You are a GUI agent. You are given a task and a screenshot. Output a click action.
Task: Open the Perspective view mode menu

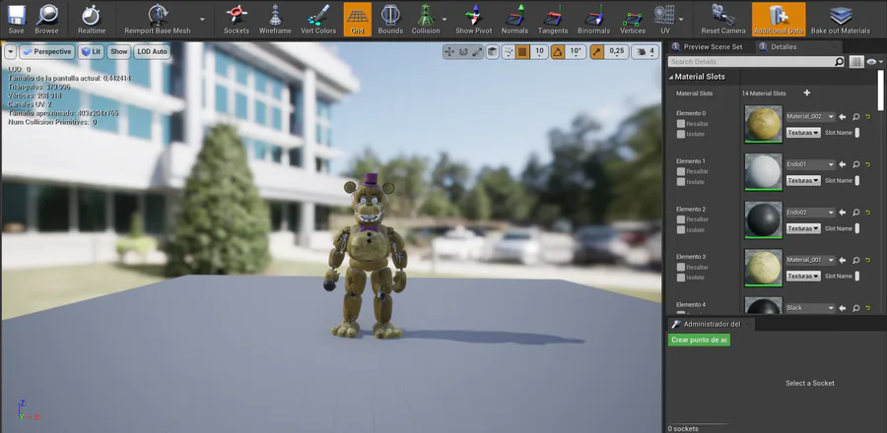point(47,52)
